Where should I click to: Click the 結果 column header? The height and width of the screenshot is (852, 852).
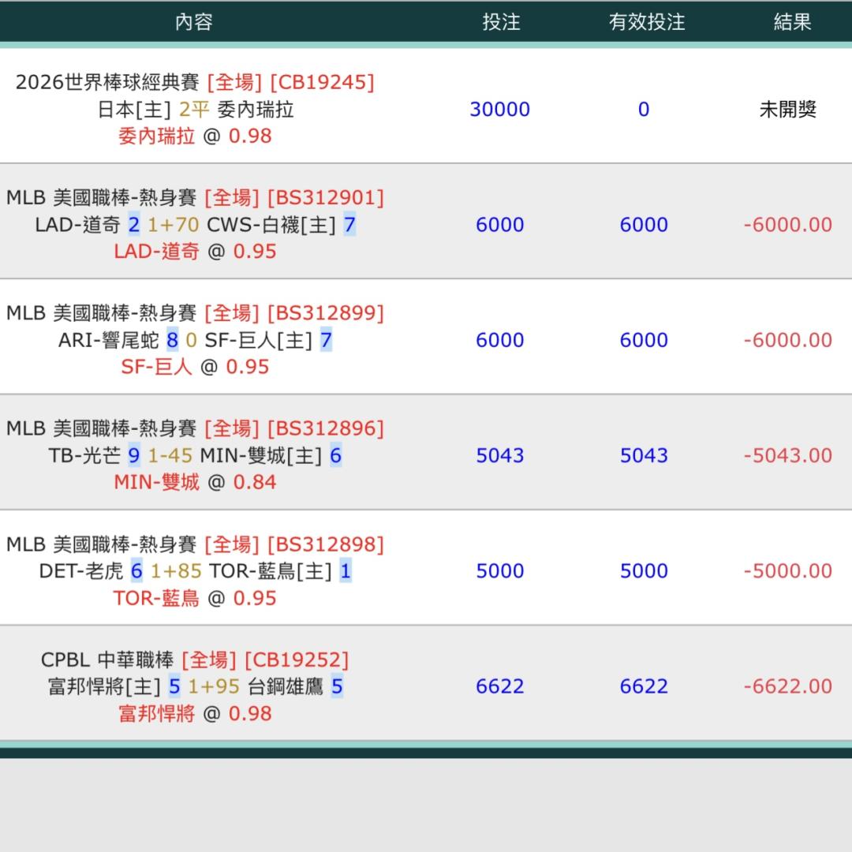792,21
